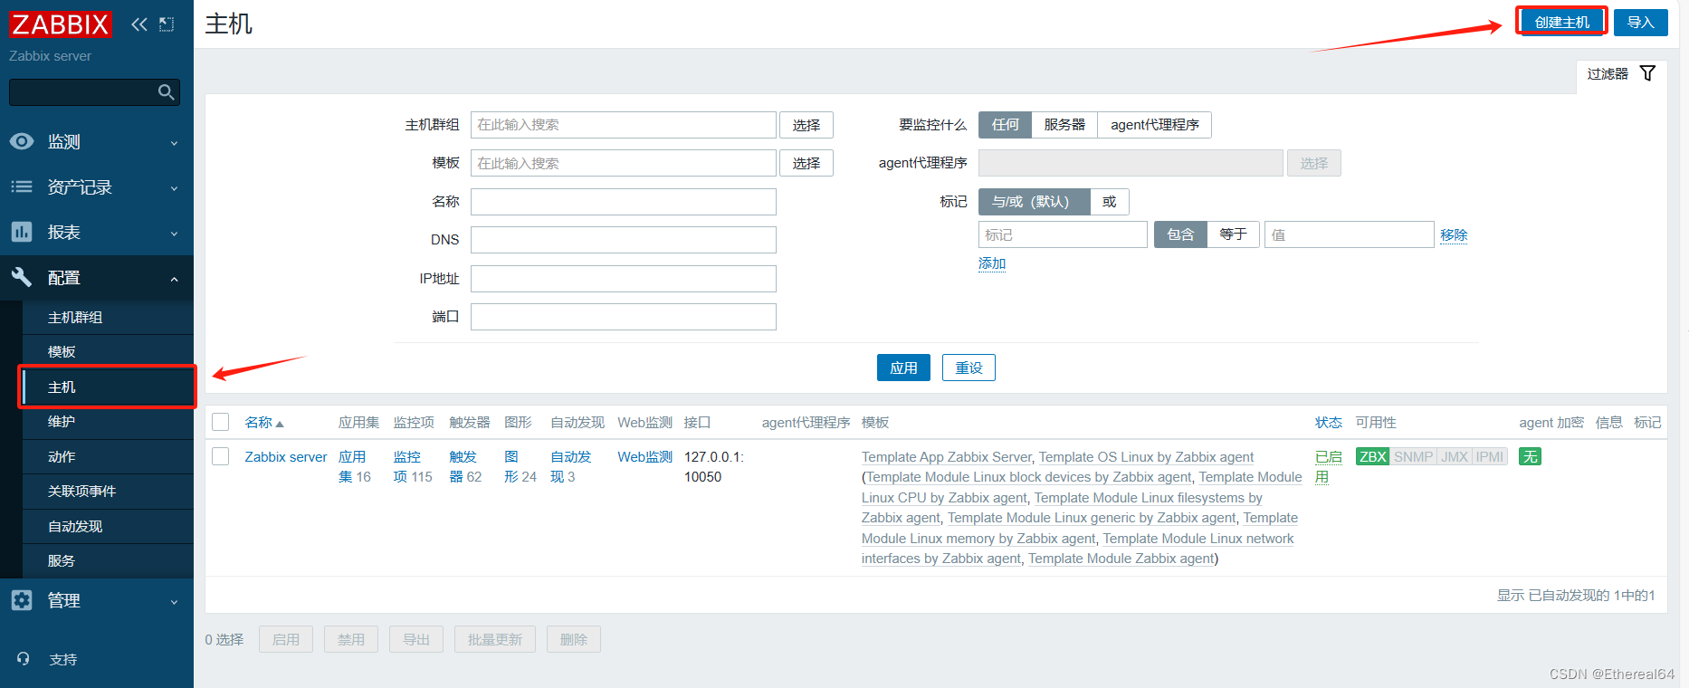
Task: Open 模板 in the configuration menu
Action: (x=108, y=352)
